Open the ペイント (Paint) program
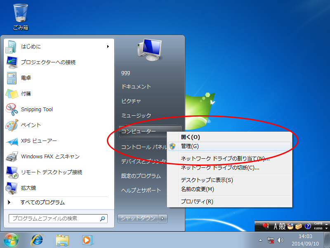330x248 pixels. [31, 125]
